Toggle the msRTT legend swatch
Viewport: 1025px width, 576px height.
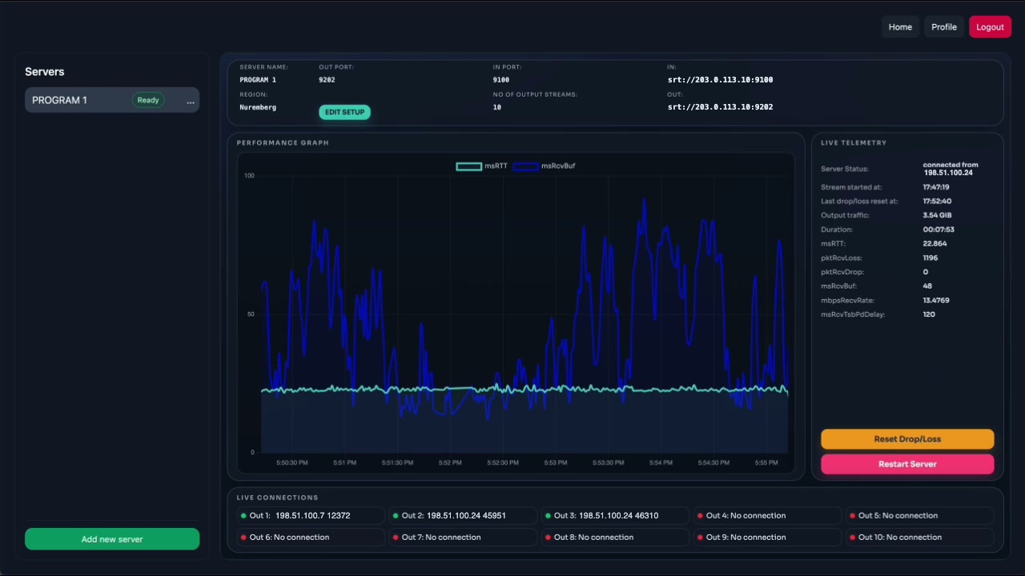[x=469, y=166]
